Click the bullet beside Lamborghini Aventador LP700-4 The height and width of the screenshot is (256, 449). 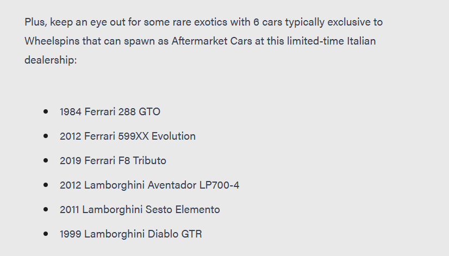pos(46,185)
